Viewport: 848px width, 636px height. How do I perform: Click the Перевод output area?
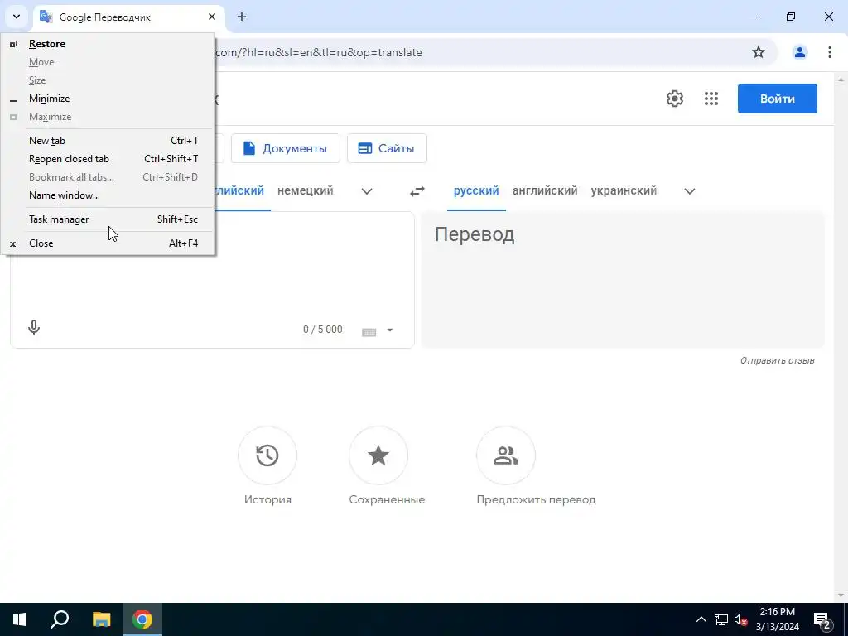coord(623,280)
